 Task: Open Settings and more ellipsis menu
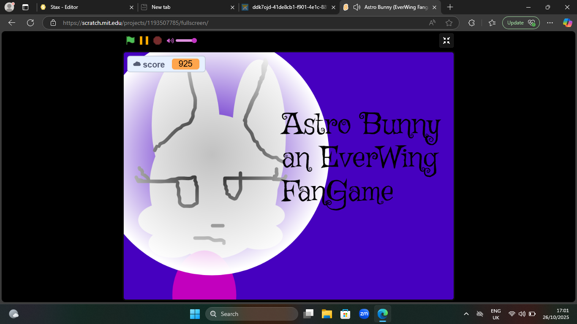coord(550,23)
